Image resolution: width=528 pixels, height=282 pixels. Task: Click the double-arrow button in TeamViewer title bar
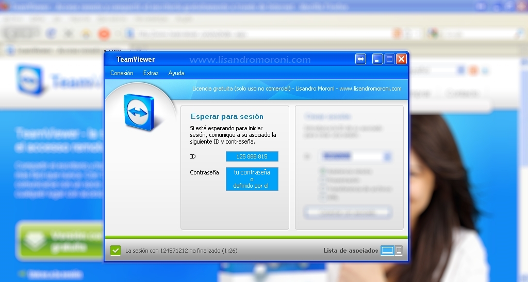(360, 59)
